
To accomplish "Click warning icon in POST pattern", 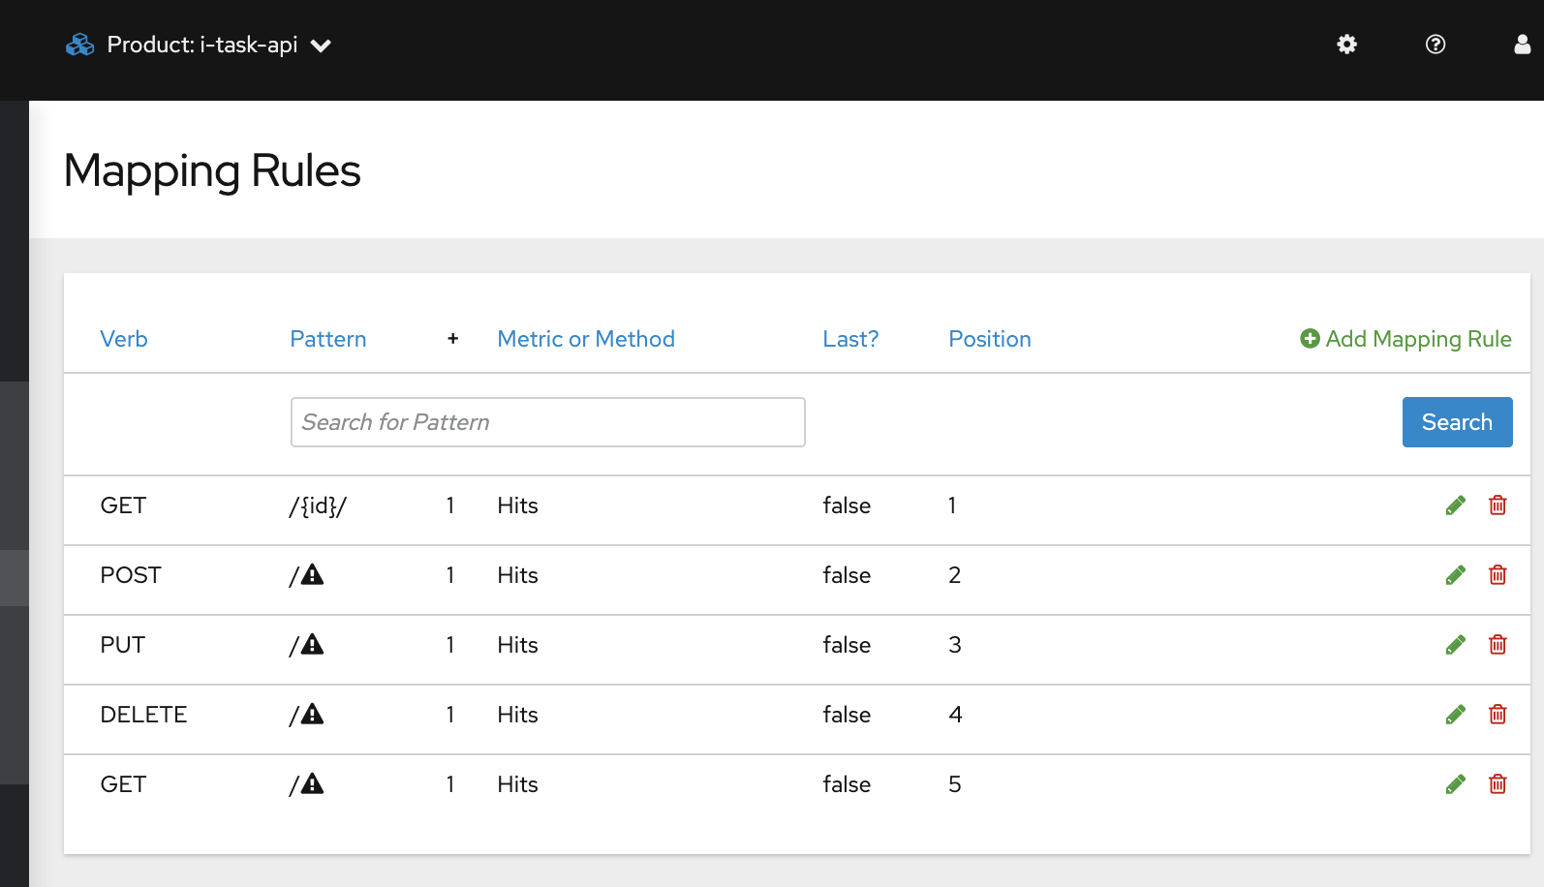I will (x=312, y=575).
